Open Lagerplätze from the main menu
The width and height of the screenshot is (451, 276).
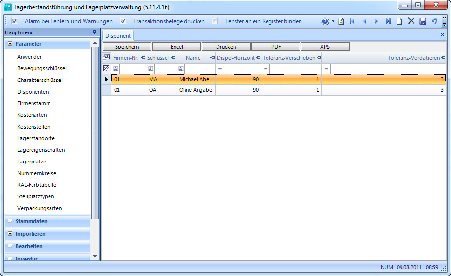coord(32,162)
